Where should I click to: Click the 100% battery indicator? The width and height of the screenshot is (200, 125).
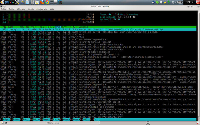180,2
